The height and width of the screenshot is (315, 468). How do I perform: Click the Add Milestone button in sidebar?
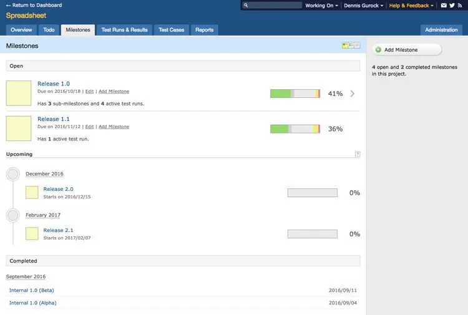point(407,50)
